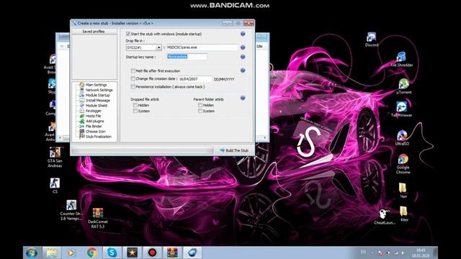Open Chrome from the taskbar
461x259 pixels.
(92, 253)
